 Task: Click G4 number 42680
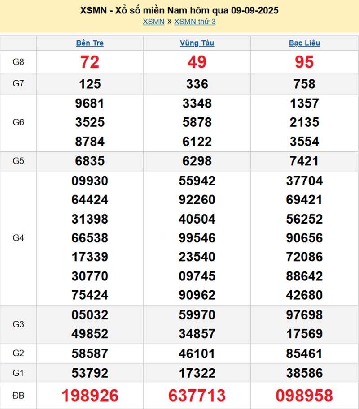point(304,295)
